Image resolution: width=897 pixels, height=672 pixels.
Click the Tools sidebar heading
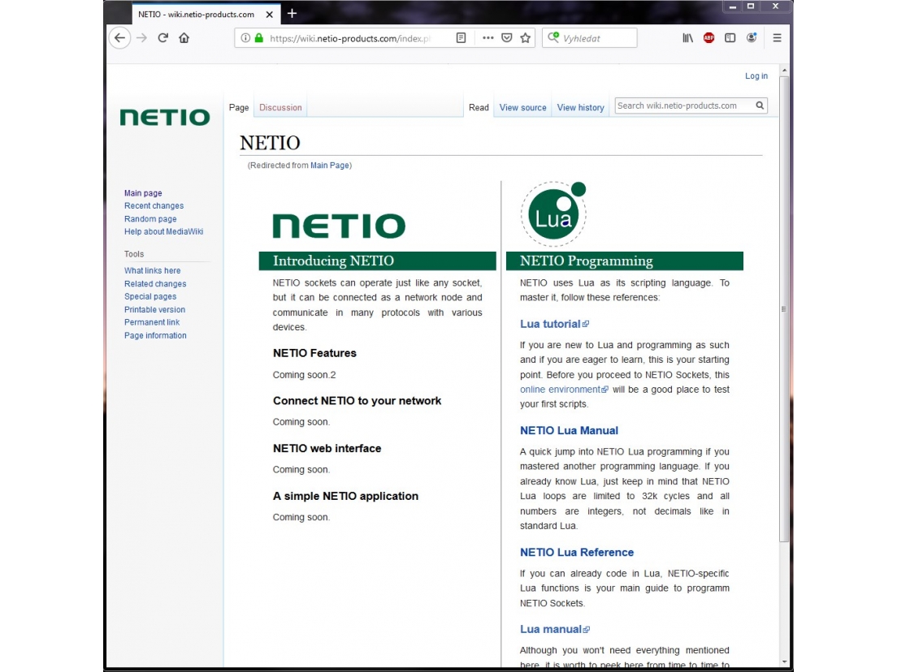pyautogui.click(x=134, y=254)
